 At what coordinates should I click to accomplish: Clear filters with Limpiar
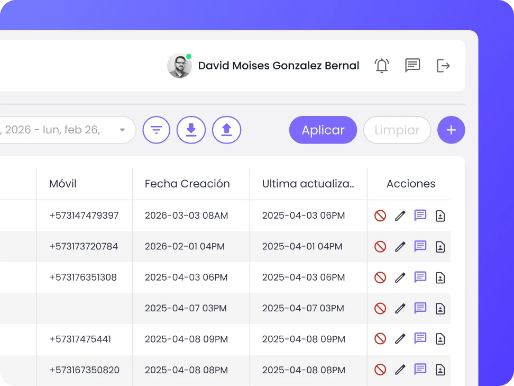[x=397, y=130]
